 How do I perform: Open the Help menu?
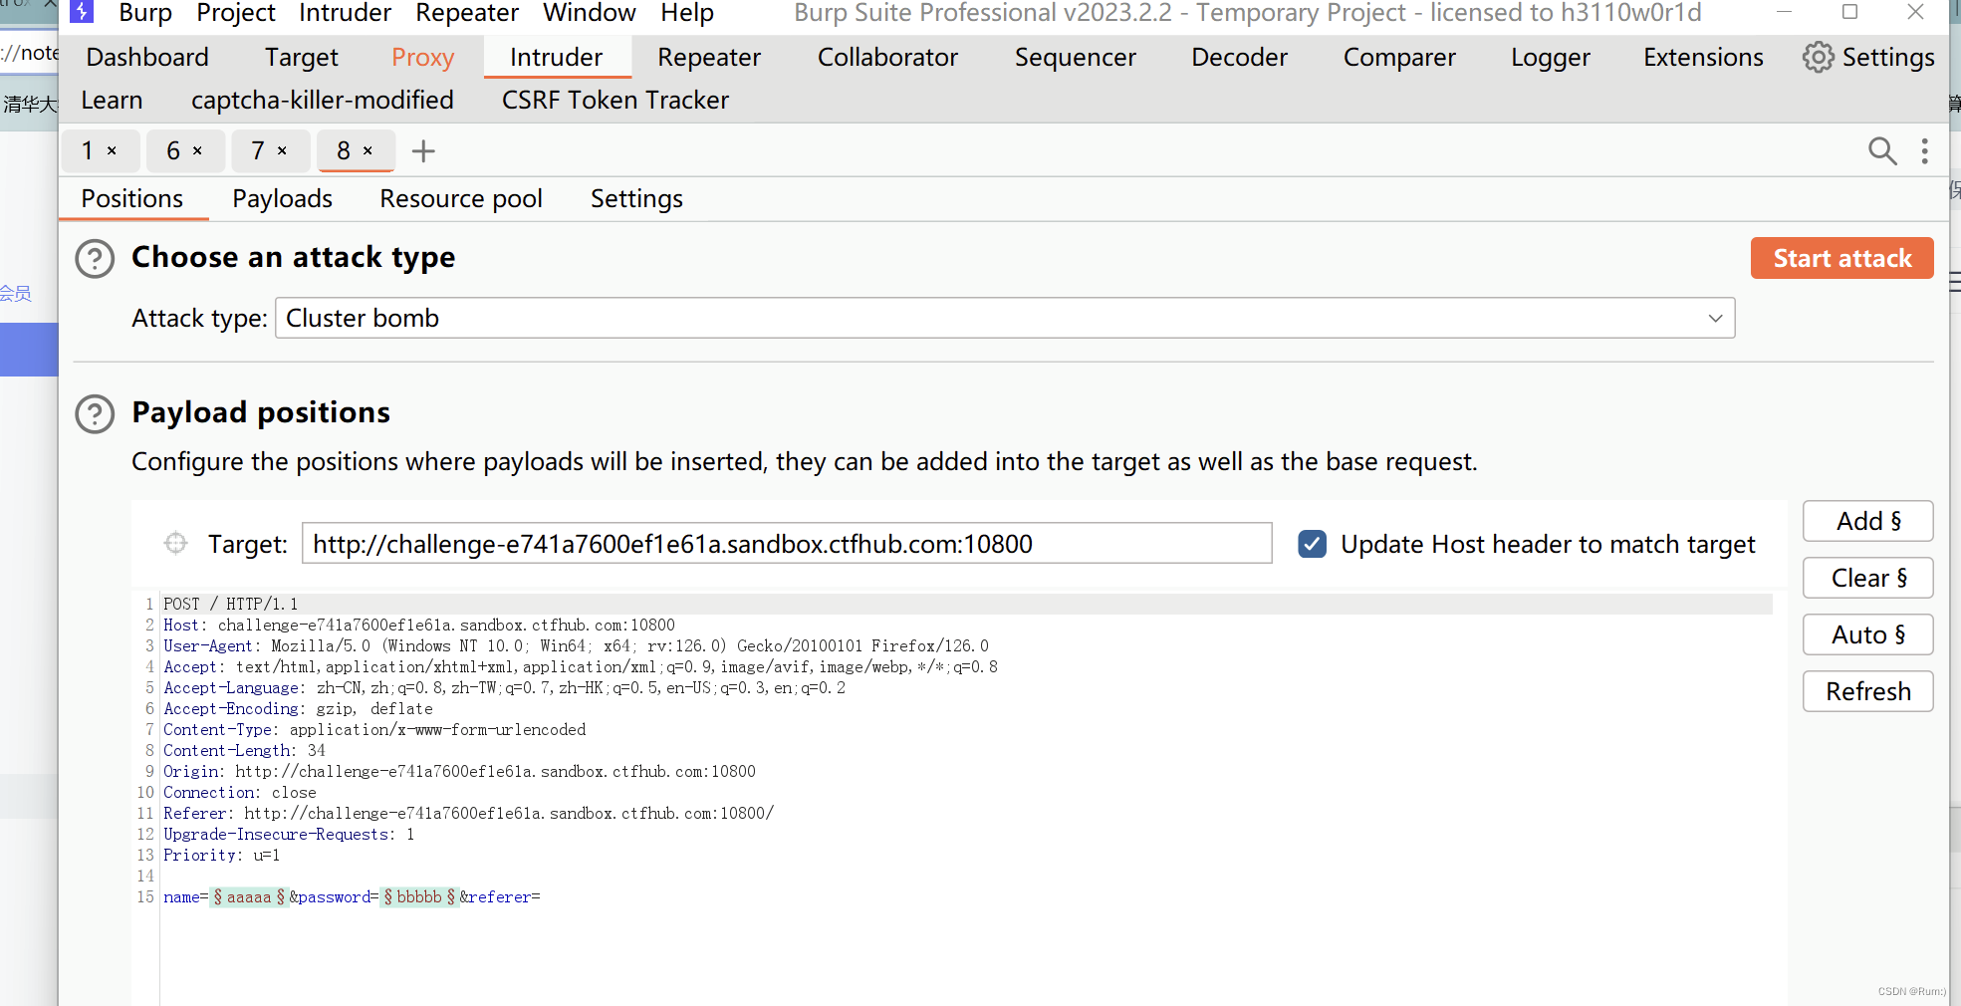coord(687,12)
